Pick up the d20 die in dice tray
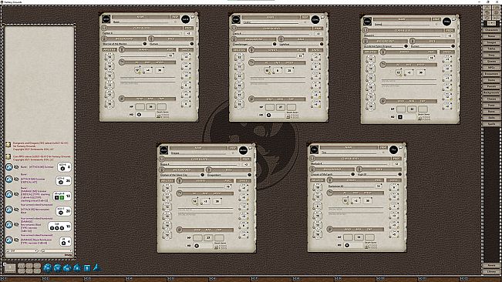 click(x=47, y=267)
